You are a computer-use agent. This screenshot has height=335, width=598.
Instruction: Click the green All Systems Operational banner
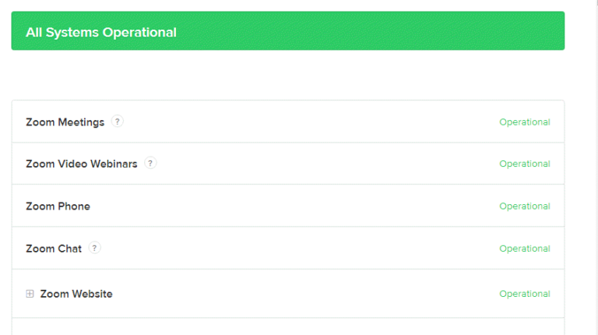coord(287,31)
